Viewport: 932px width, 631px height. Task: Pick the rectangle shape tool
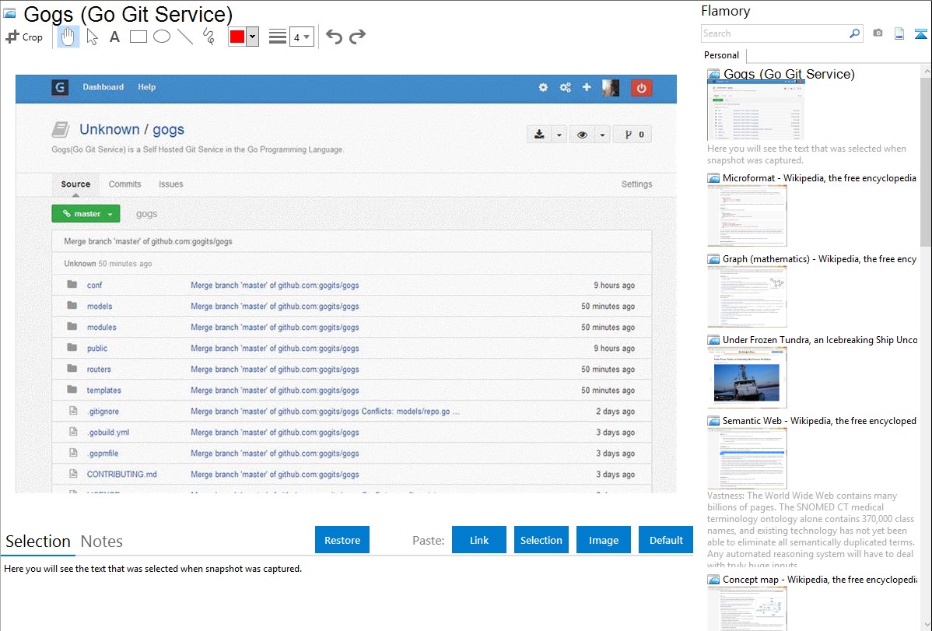[138, 37]
